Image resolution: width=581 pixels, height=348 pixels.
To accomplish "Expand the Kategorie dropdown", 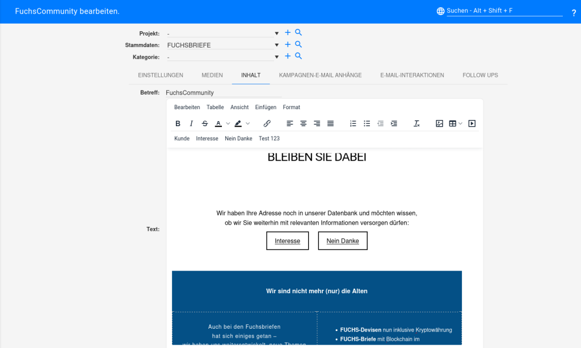I will tap(276, 57).
